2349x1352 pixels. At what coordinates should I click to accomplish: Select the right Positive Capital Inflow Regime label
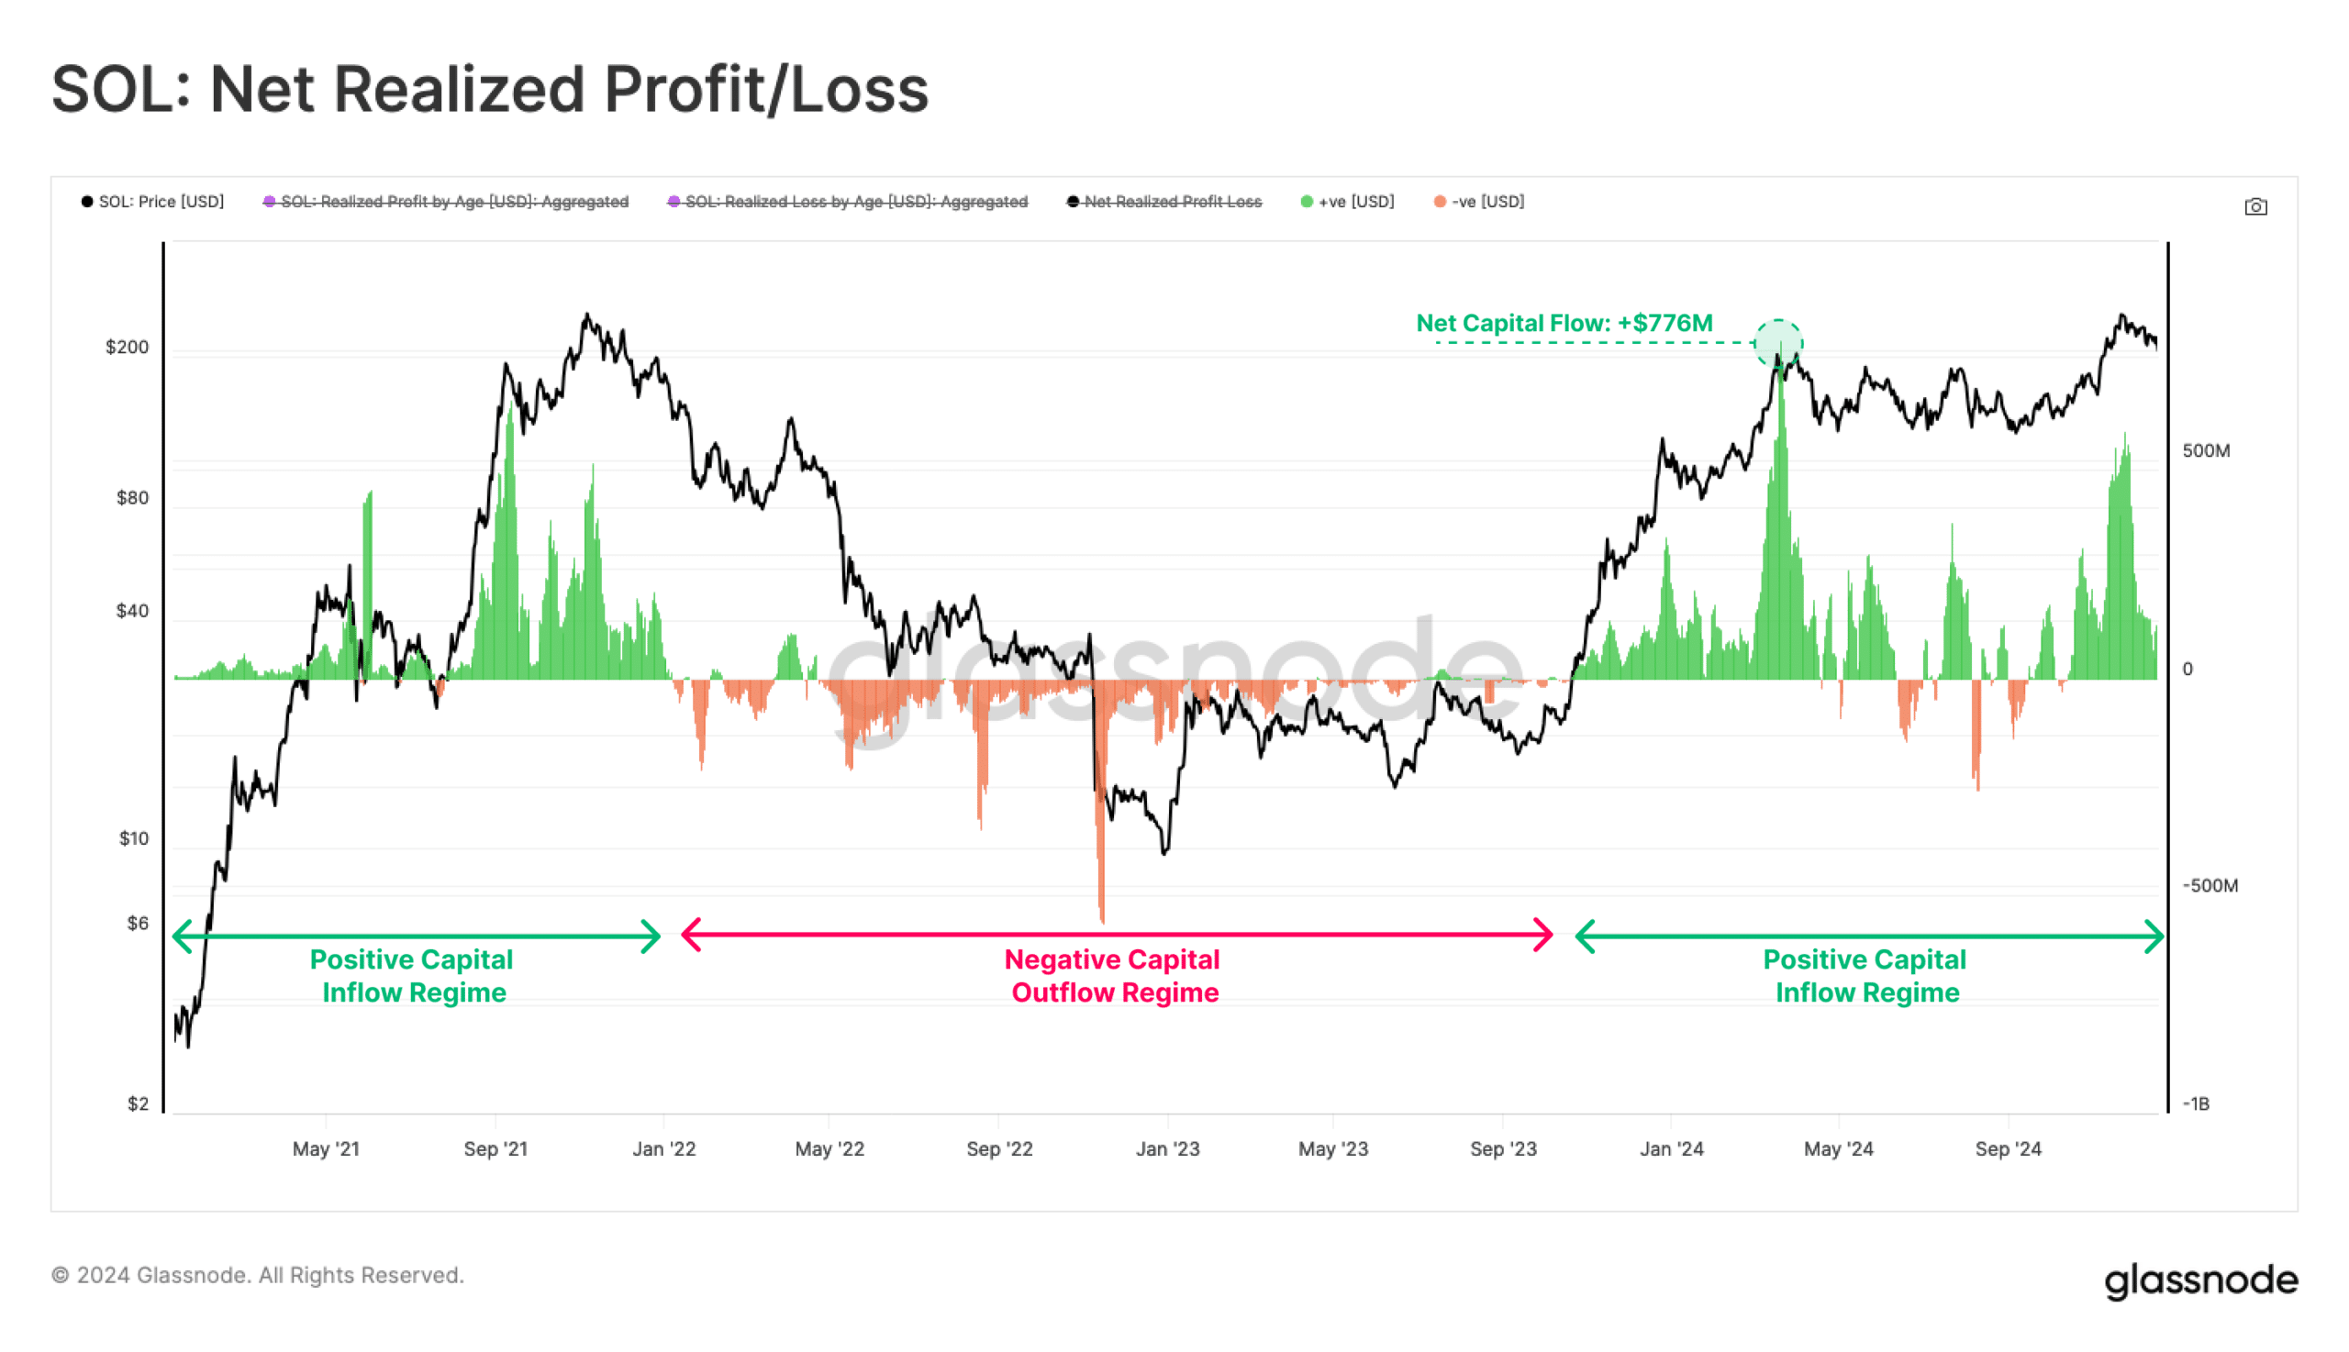coord(1865,976)
